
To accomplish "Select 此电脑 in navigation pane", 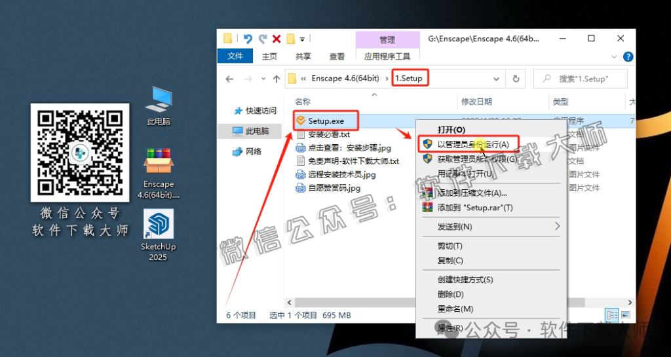I will 251,131.
